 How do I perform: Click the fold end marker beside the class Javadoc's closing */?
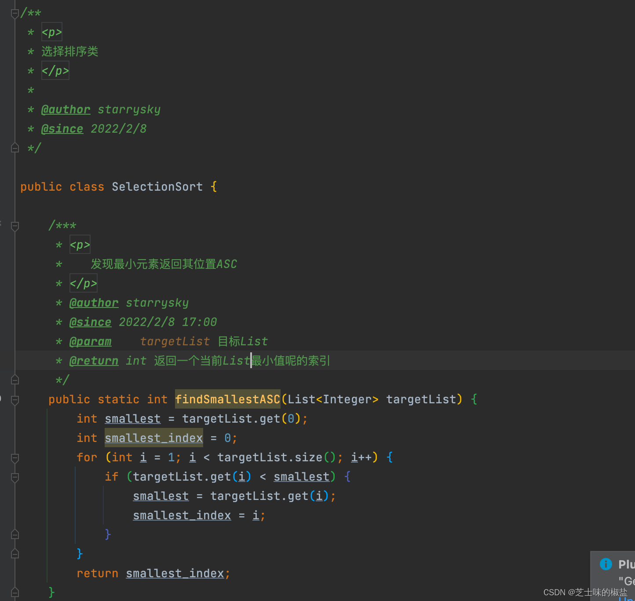pyautogui.click(x=15, y=148)
